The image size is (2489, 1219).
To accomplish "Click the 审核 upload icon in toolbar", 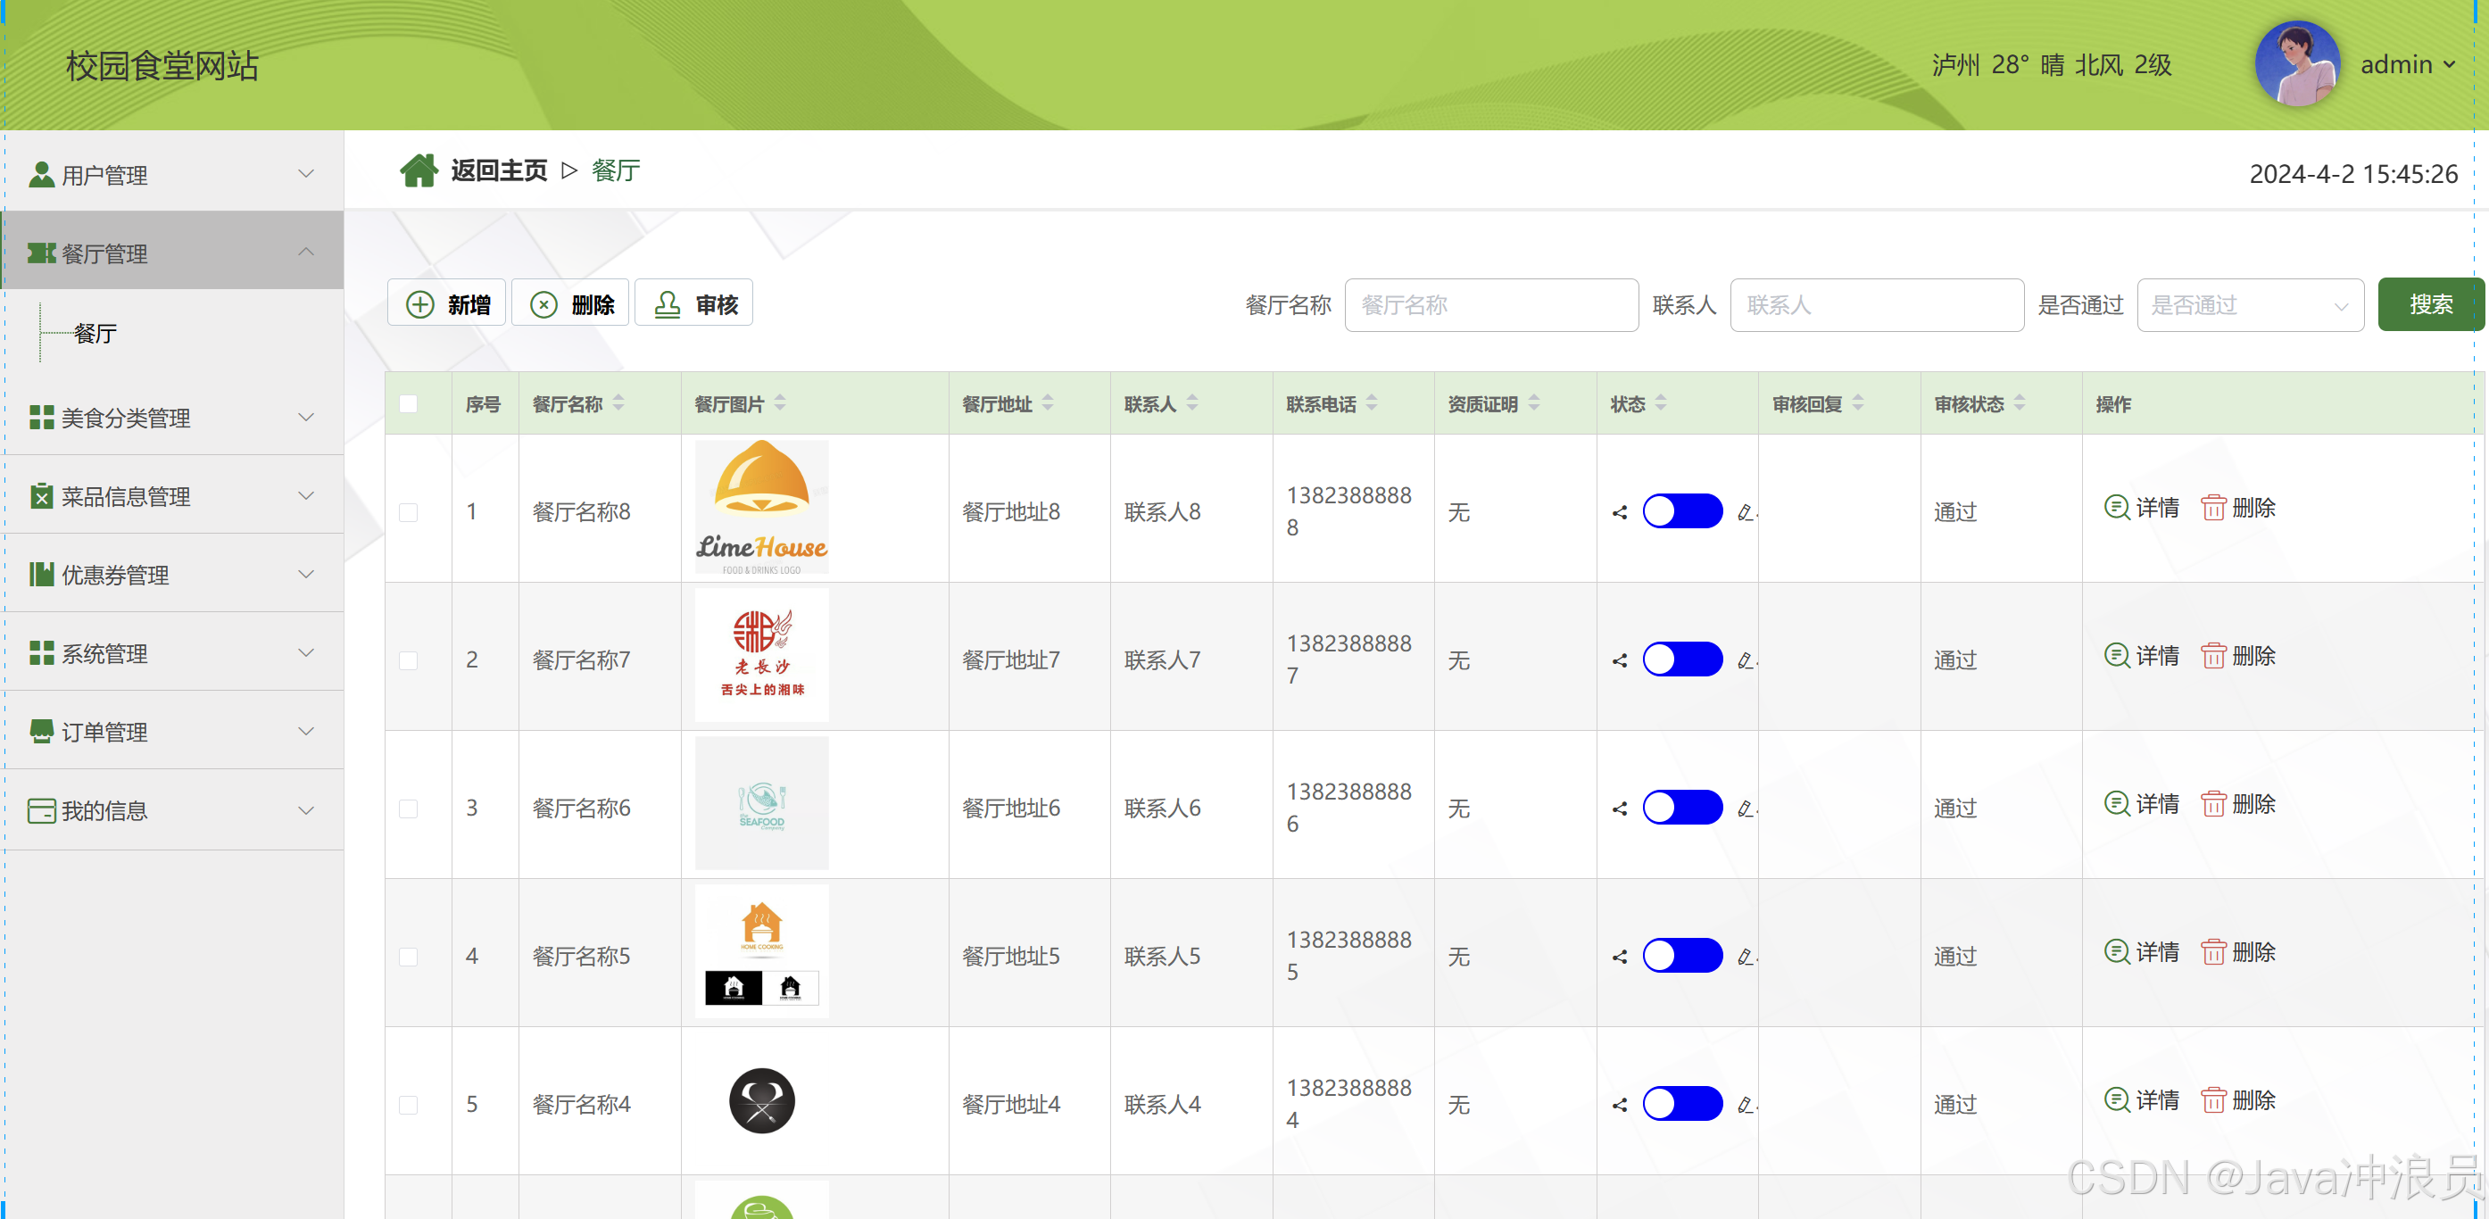I will tap(666, 303).
